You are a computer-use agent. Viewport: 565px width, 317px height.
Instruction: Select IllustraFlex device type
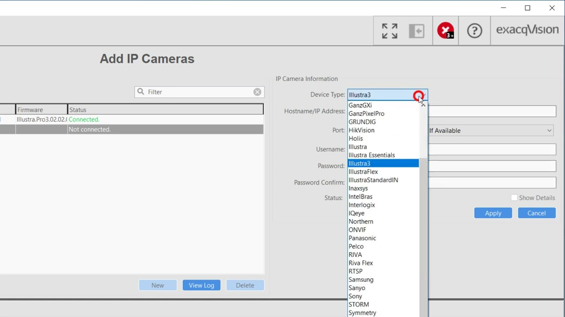[383, 172]
